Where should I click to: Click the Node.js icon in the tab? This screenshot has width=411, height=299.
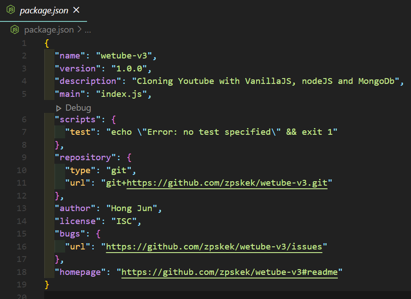click(x=11, y=10)
